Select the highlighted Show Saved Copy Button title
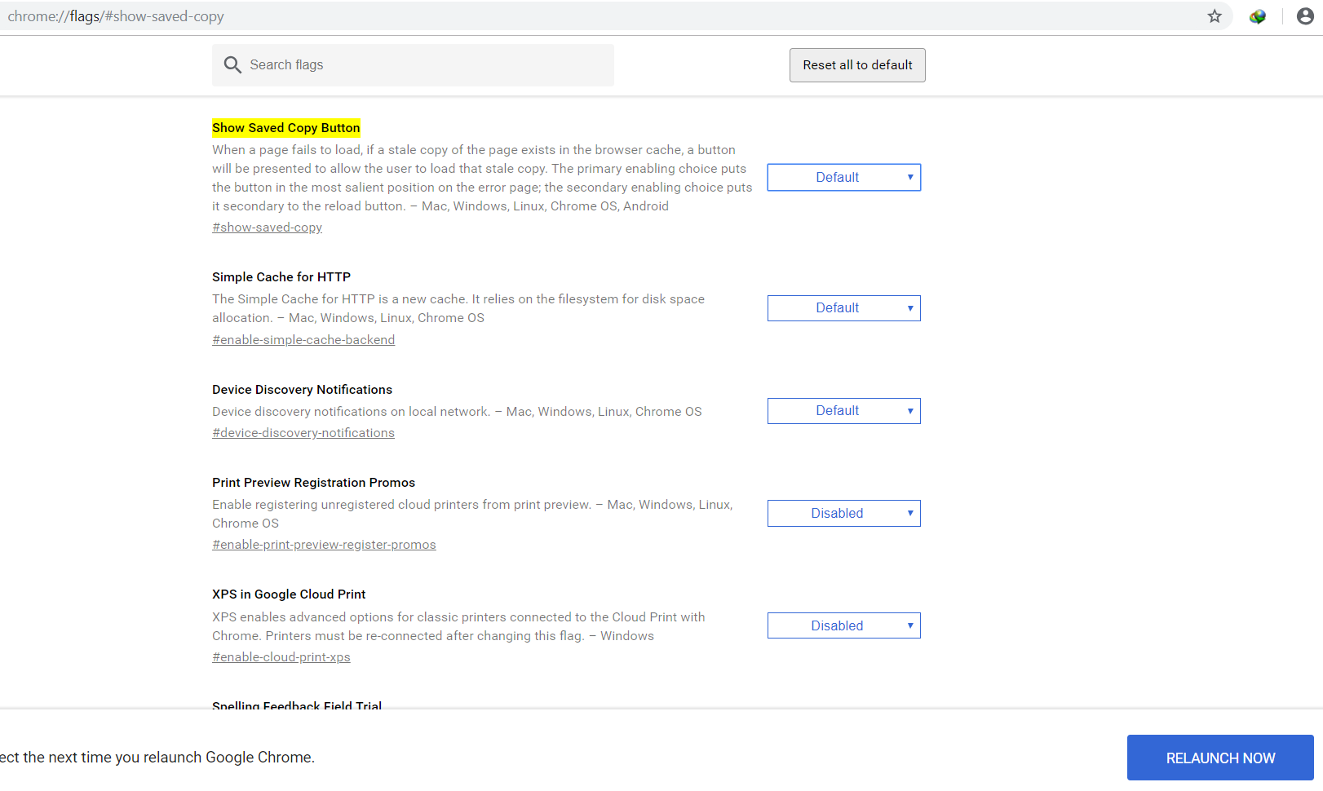 pyautogui.click(x=285, y=128)
